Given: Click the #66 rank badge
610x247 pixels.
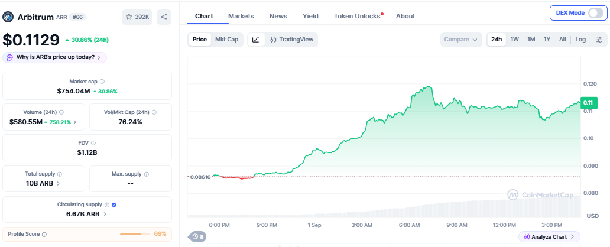Looking at the screenshot, I should tap(78, 17).
